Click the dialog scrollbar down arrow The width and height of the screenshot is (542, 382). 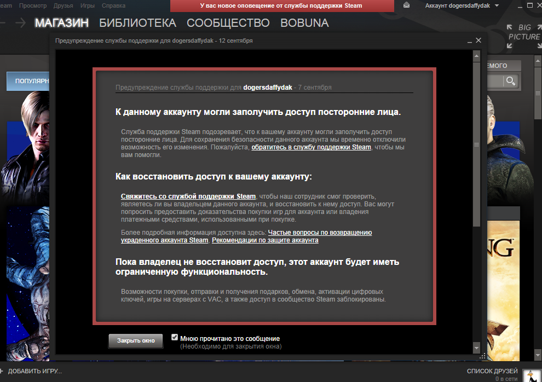point(477,348)
